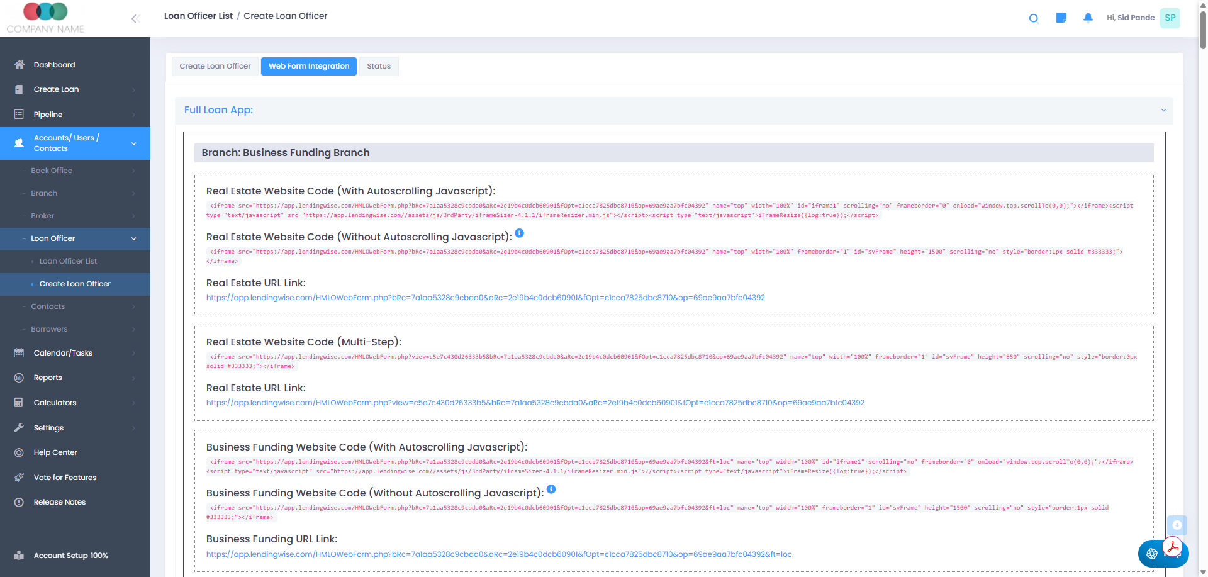The width and height of the screenshot is (1208, 577).
Task: Switch to the Create Loan Officer tab
Action: click(215, 66)
